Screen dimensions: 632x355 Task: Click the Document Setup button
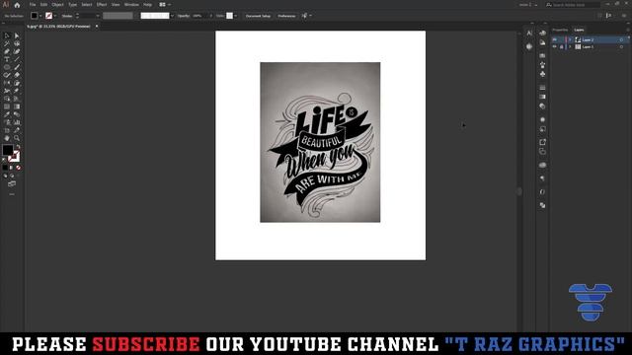point(258,16)
